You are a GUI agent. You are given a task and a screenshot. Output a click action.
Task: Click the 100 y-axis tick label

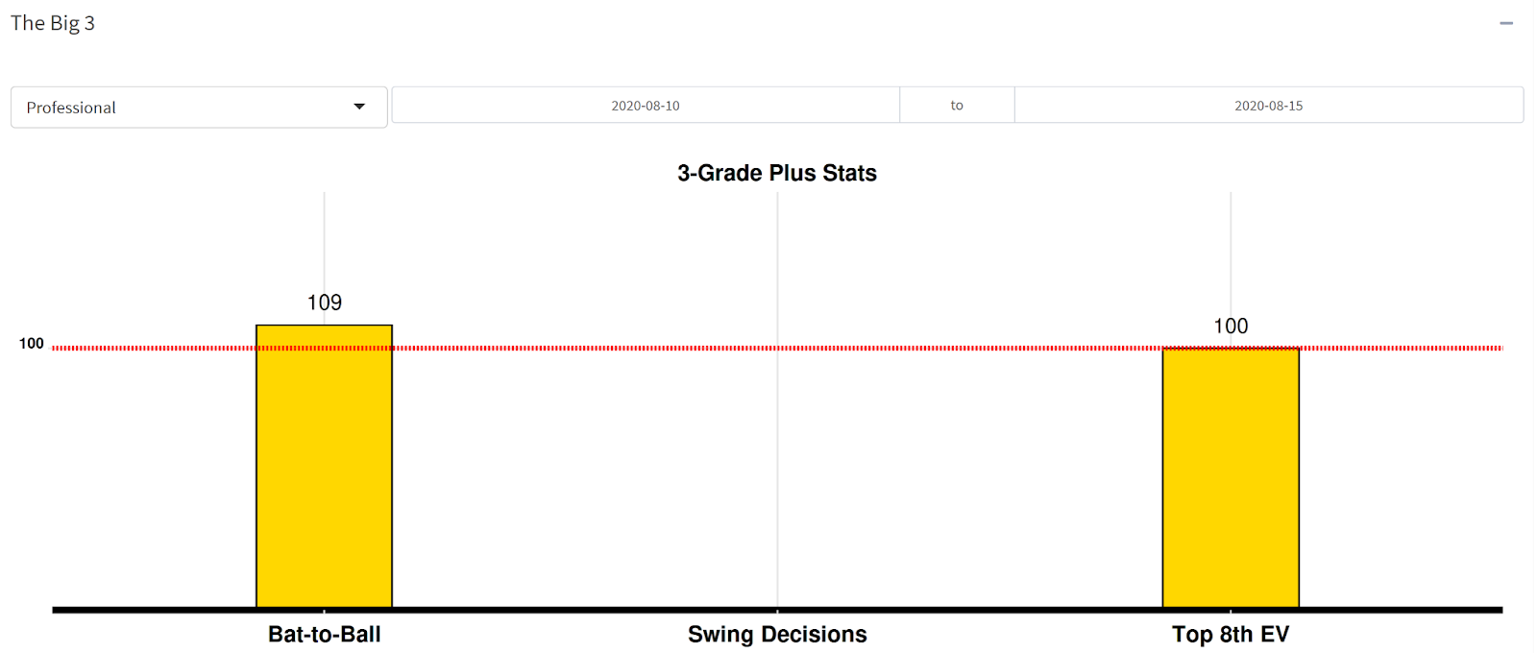[32, 344]
